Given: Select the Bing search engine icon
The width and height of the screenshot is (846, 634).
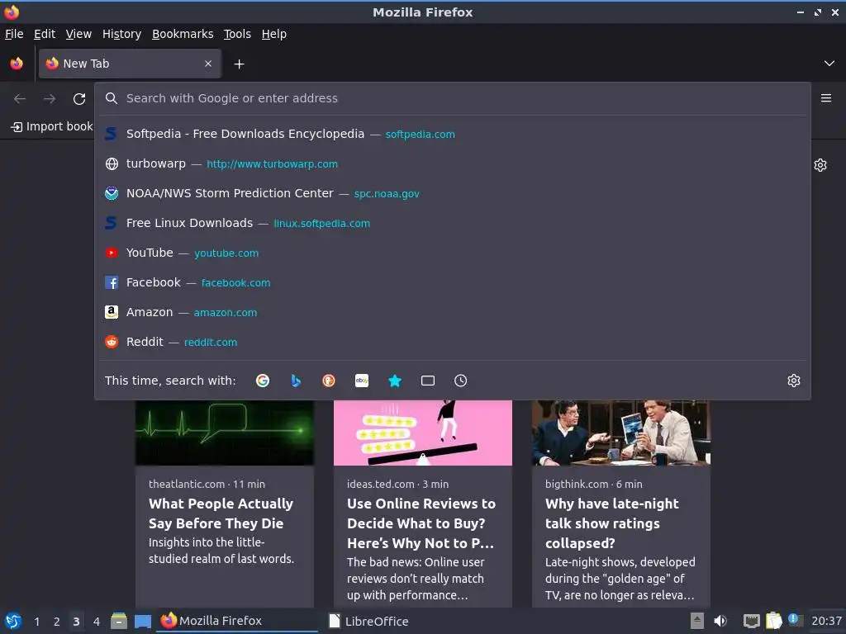Looking at the screenshot, I should tap(296, 381).
